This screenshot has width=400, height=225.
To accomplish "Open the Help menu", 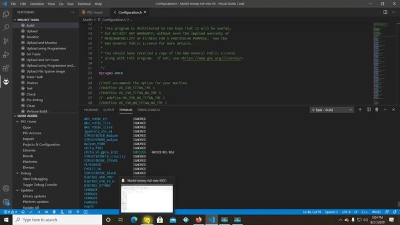I will click(98, 4).
